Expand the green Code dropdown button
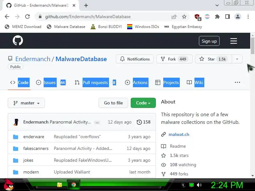The height and width of the screenshot is (191, 255). pyautogui.click(x=143, y=103)
